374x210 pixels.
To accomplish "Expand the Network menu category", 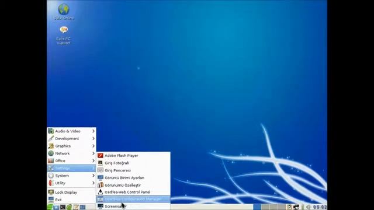I will tap(71, 153).
